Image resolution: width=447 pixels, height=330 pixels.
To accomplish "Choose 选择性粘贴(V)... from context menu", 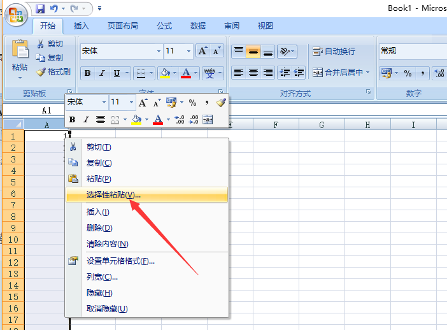I will [147, 195].
